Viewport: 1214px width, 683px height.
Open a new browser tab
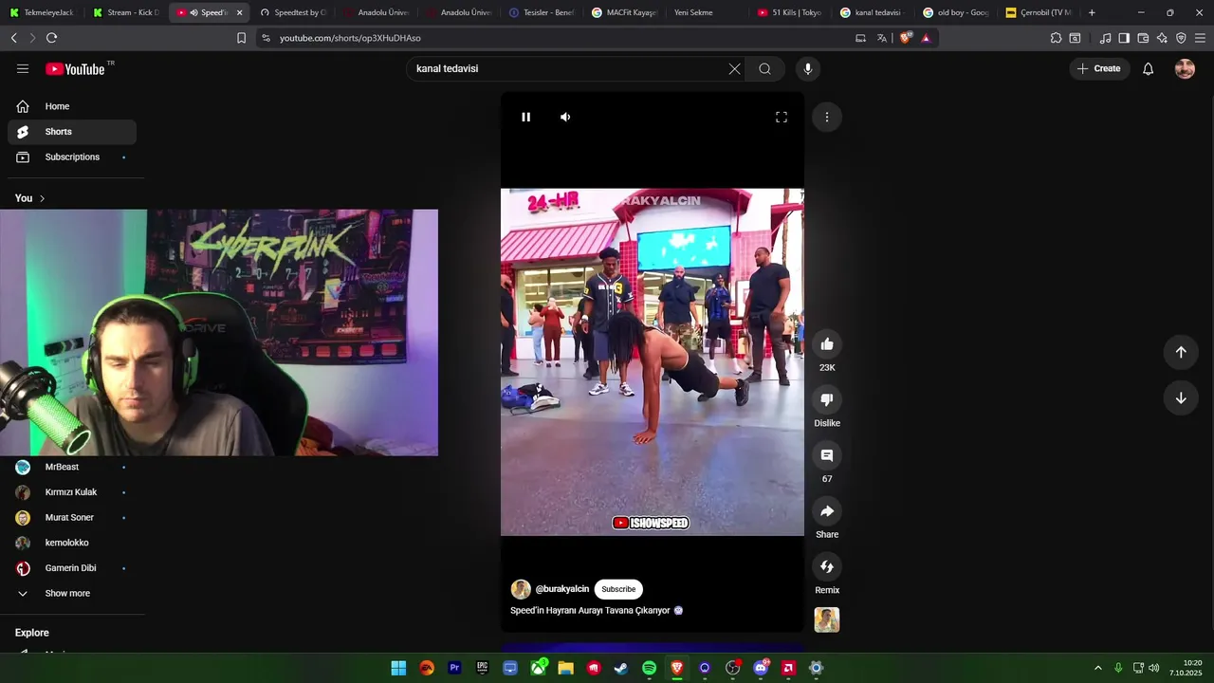click(1092, 12)
